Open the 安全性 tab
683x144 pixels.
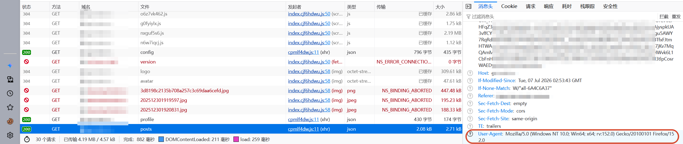point(610,6)
